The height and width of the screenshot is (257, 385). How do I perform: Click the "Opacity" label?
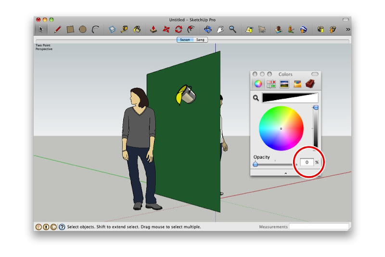(x=261, y=157)
